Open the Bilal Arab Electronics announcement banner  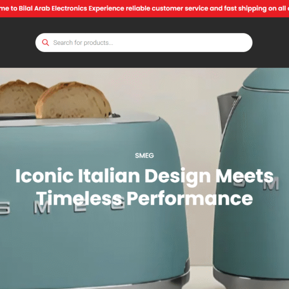[144, 9]
